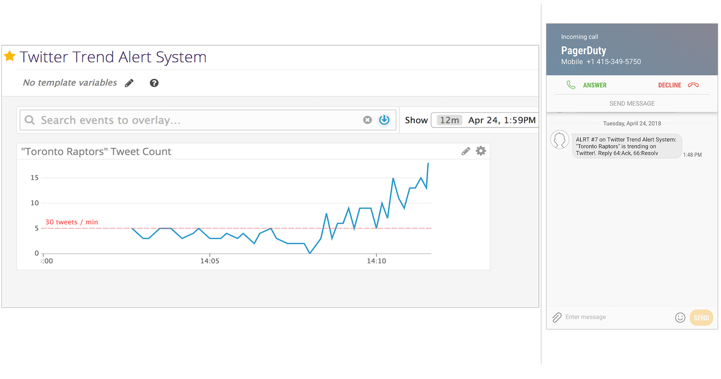Edit template variables with pencil icon
This screenshot has width=721, height=379.
click(129, 83)
